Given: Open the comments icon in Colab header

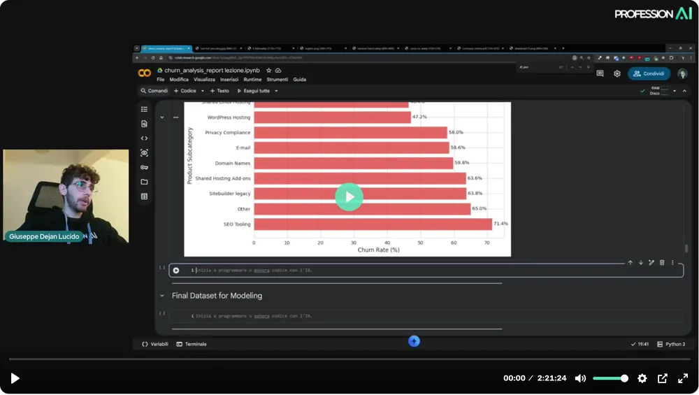Looking at the screenshot, I should point(600,73).
